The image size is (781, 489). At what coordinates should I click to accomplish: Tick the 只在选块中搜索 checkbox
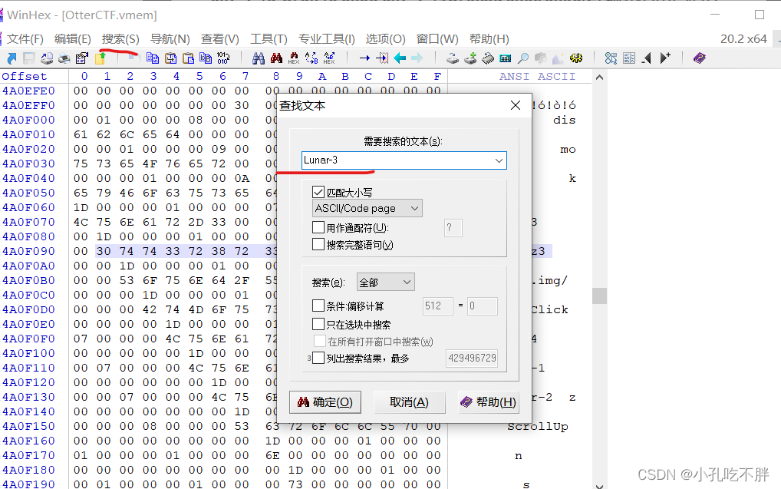pyautogui.click(x=318, y=324)
